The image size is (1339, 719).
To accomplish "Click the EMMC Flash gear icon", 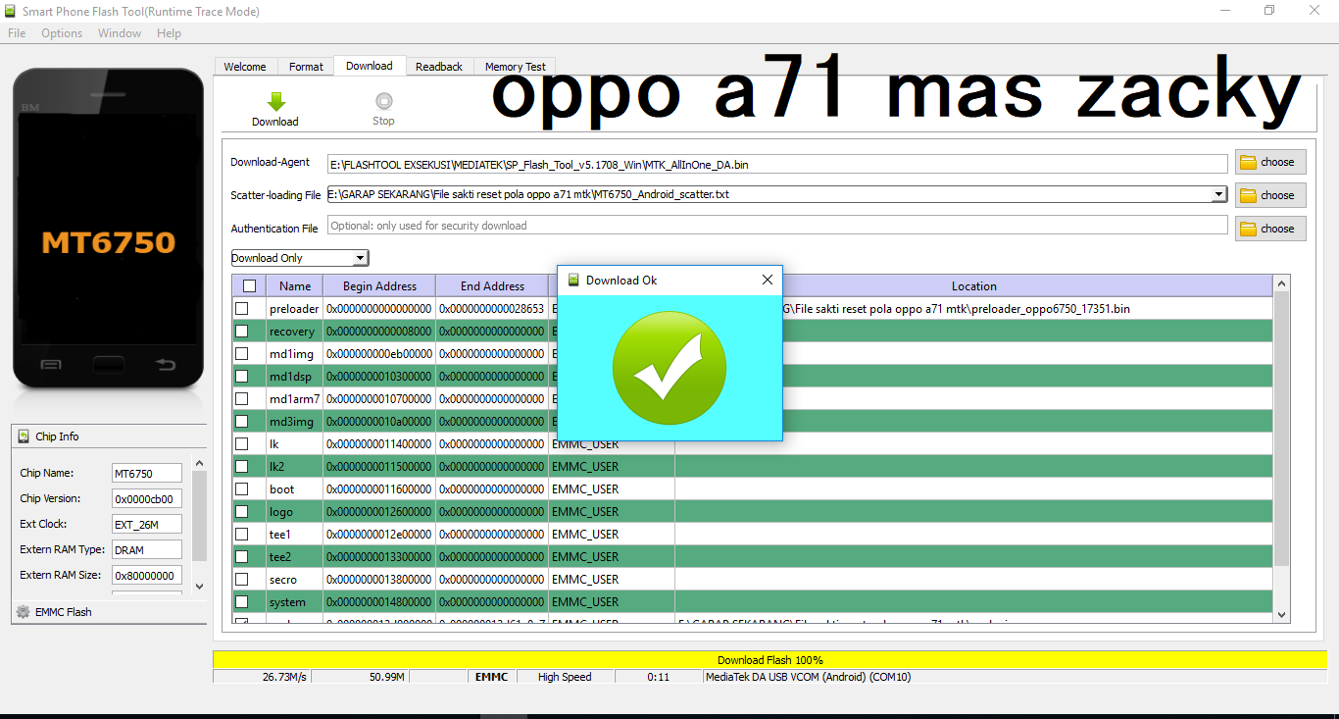I will [24, 612].
